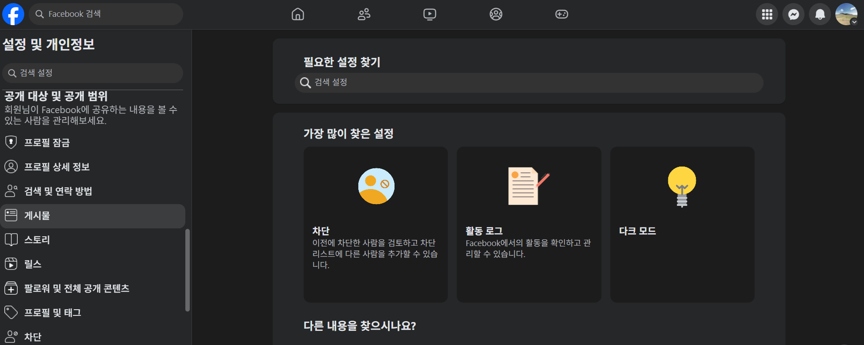Select 게시물 menu item
864x345 pixels.
(x=93, y=216)
